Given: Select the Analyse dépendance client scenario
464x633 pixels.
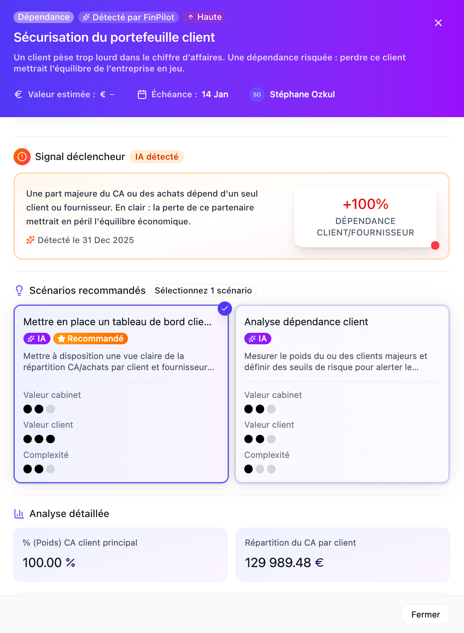Looking at the screenshot, I should 342,393.
